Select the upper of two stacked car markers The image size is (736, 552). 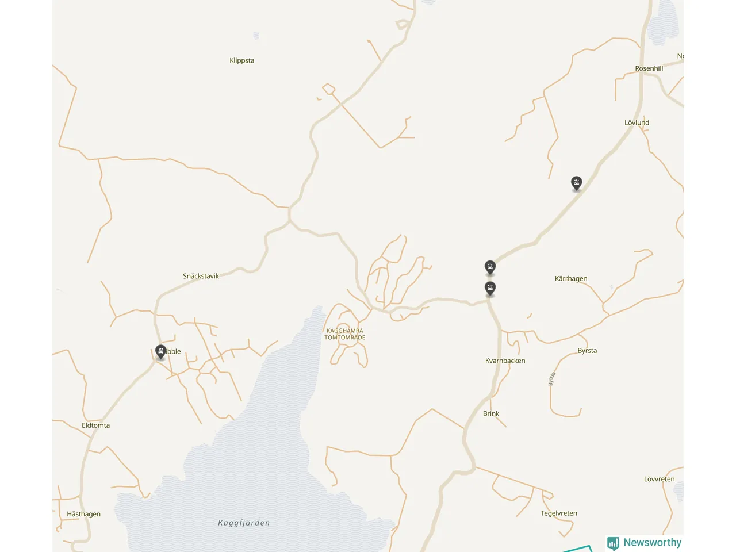490,267
